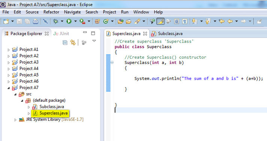Screen dimensions: 267x141
Task: Select Subclass.java in the package tree
Action: [52, 107]
